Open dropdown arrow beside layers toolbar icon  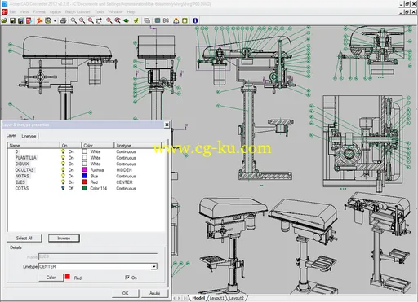(x=55, y=21)
